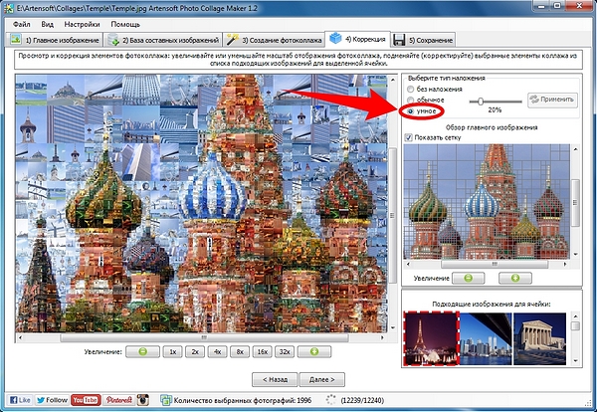Viewport: 597px width, 412px height.
Task: Select the columned building thumbnail
Action: pos(539,338)
